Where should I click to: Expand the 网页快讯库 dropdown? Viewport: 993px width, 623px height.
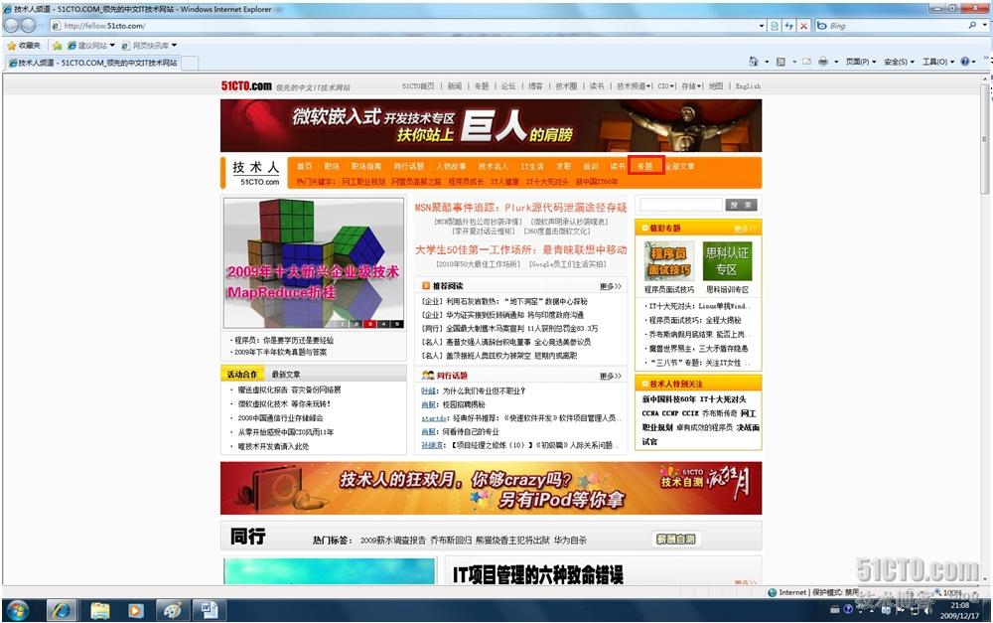point(174,46)
